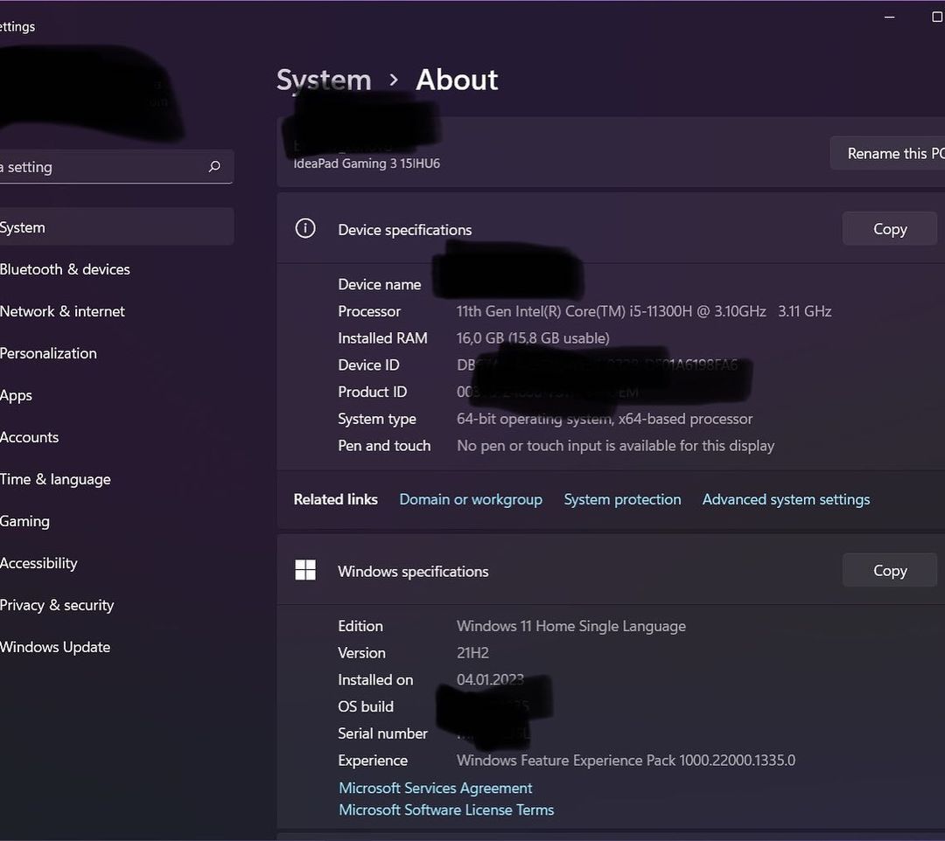Click the Version value 21H2
The width and height of the screenshot is (945, 841).
472,653
